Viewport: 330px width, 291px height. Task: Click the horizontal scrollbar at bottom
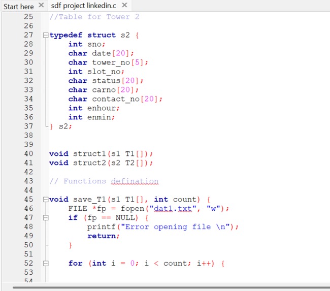tap(171, 287)
